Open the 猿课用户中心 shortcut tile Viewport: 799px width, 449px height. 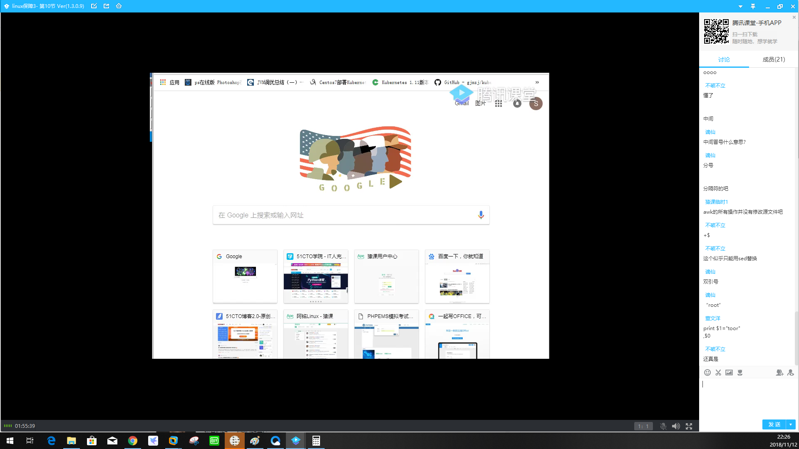pyautogui.click(x=387, y=276)
